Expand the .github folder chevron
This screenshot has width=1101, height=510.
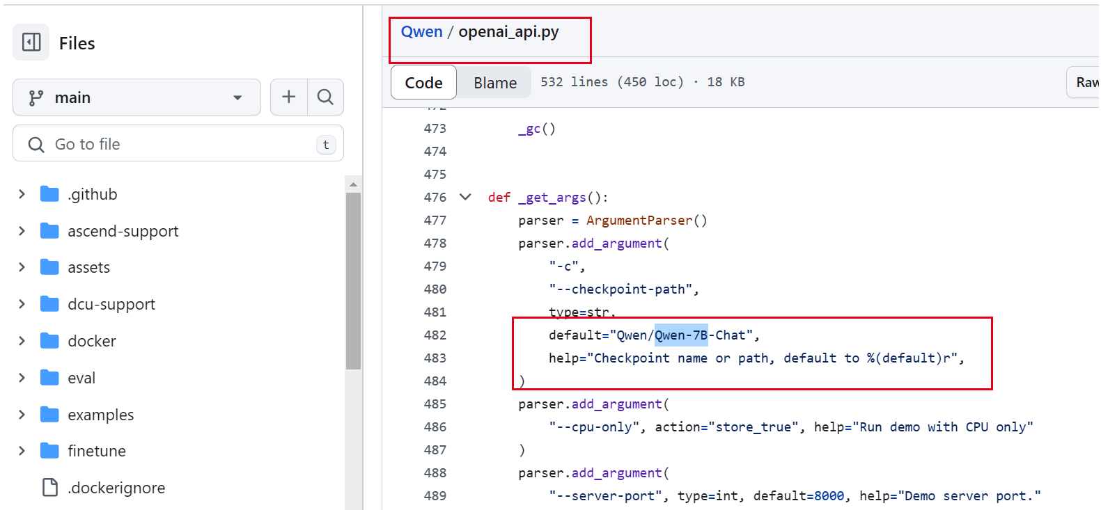pyautogui.click(x=22, y=194)
